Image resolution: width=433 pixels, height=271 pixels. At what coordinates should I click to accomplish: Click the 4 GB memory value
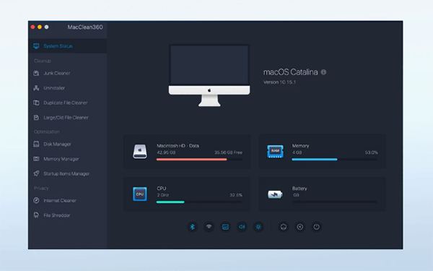(x=297, y=152)
